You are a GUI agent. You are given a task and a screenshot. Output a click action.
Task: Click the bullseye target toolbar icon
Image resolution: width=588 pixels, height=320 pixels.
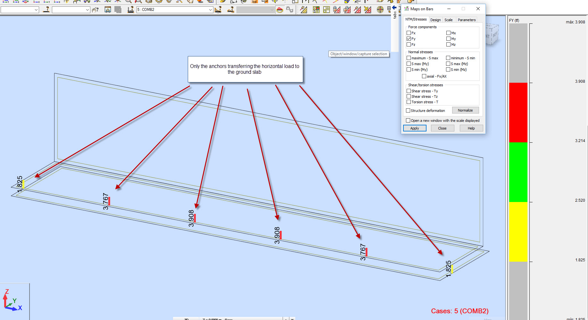pos(380,10)
